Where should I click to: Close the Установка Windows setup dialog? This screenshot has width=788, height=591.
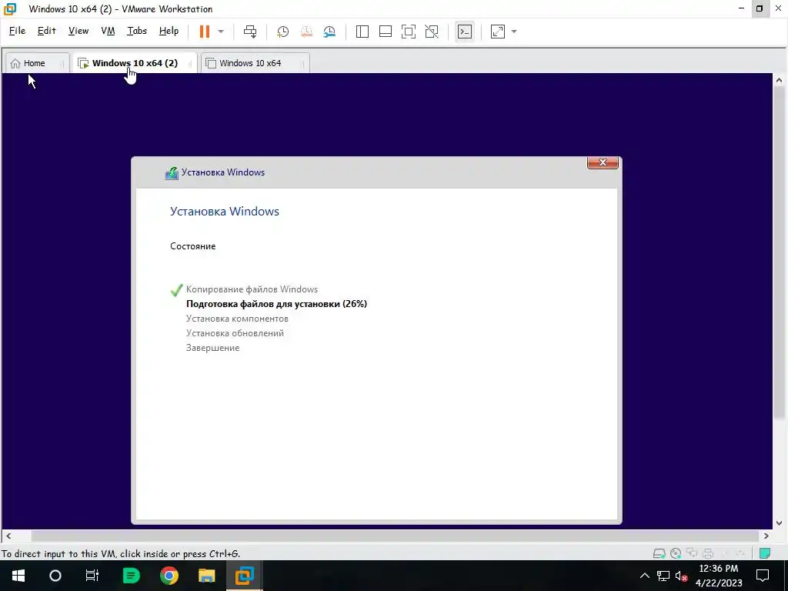tap(603, 162)
